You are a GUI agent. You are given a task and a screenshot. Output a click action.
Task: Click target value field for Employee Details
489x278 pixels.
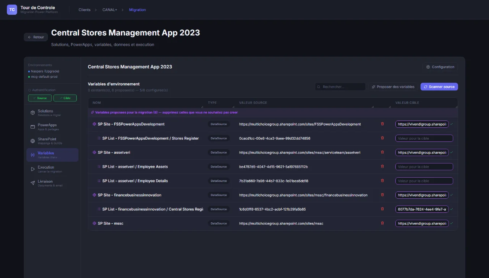click(424, 181)
